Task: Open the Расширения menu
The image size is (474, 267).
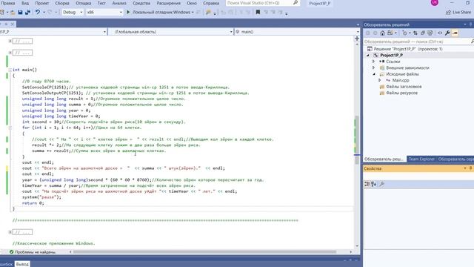Action: pyautogui.click(x=168, y=3)
